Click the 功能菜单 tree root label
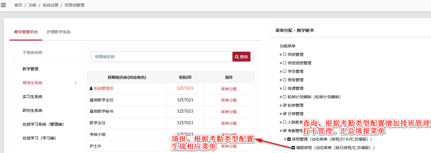 click(287, 46)
